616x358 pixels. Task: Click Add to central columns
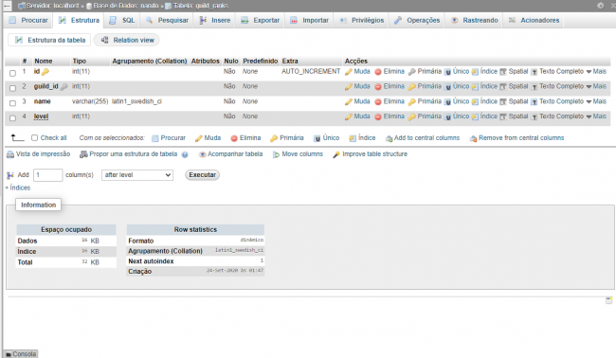click(x=423, y=137)
